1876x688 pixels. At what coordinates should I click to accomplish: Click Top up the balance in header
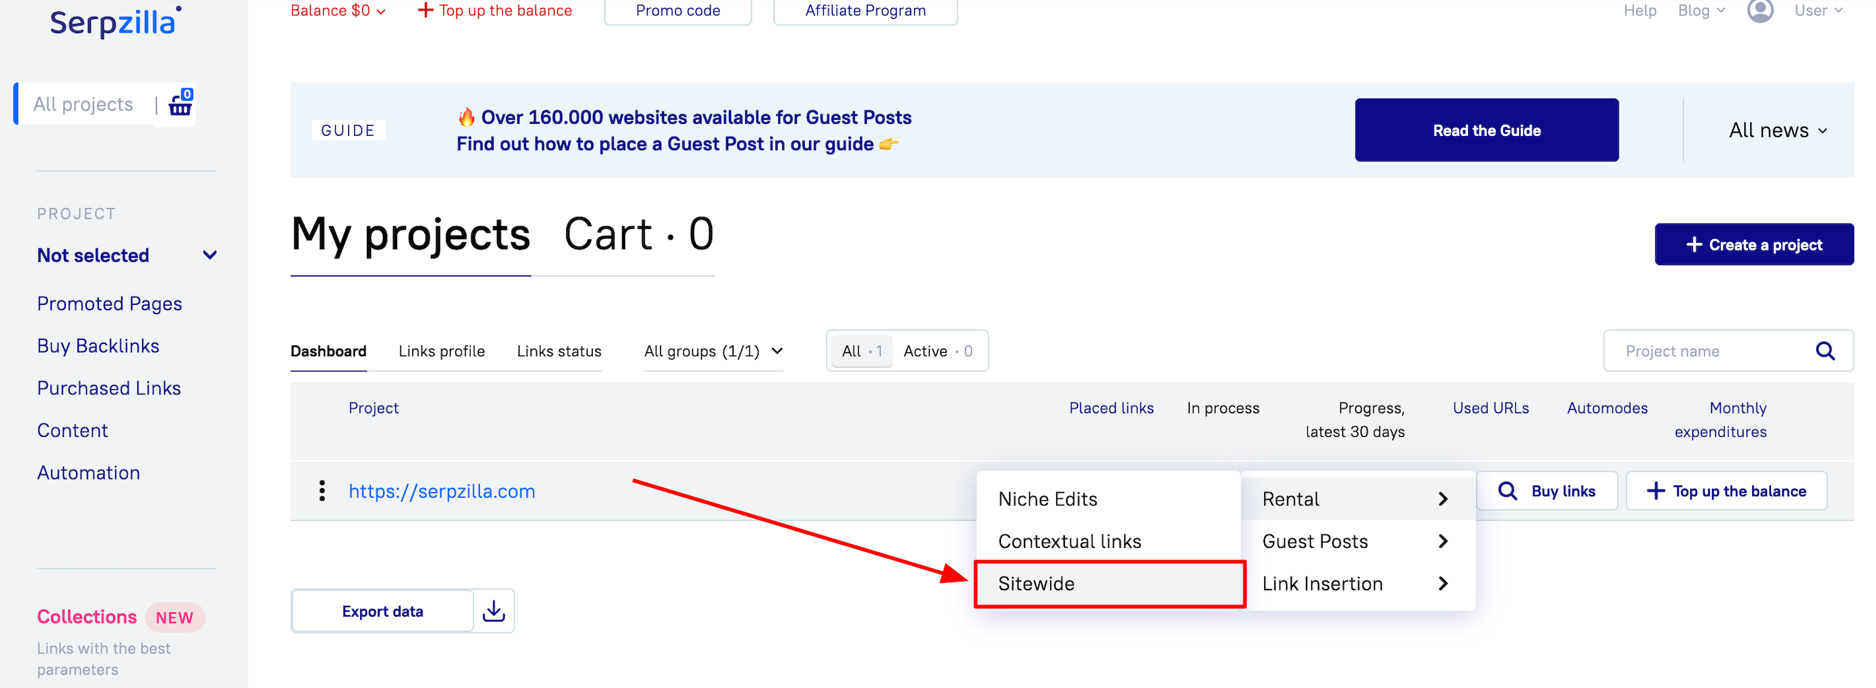pos(495,10)
